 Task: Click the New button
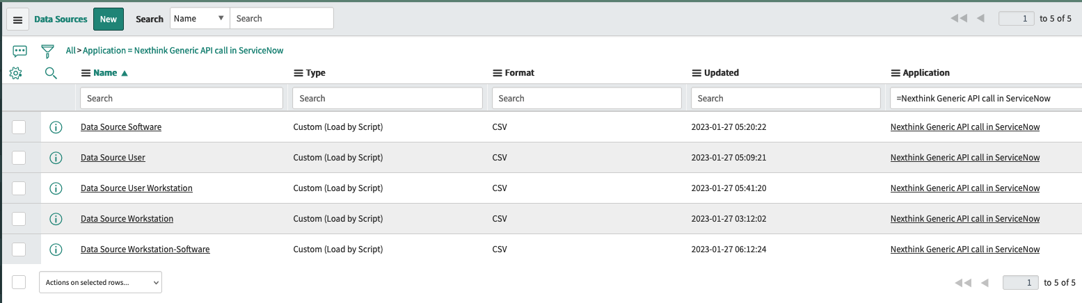[x=109, y=19]
